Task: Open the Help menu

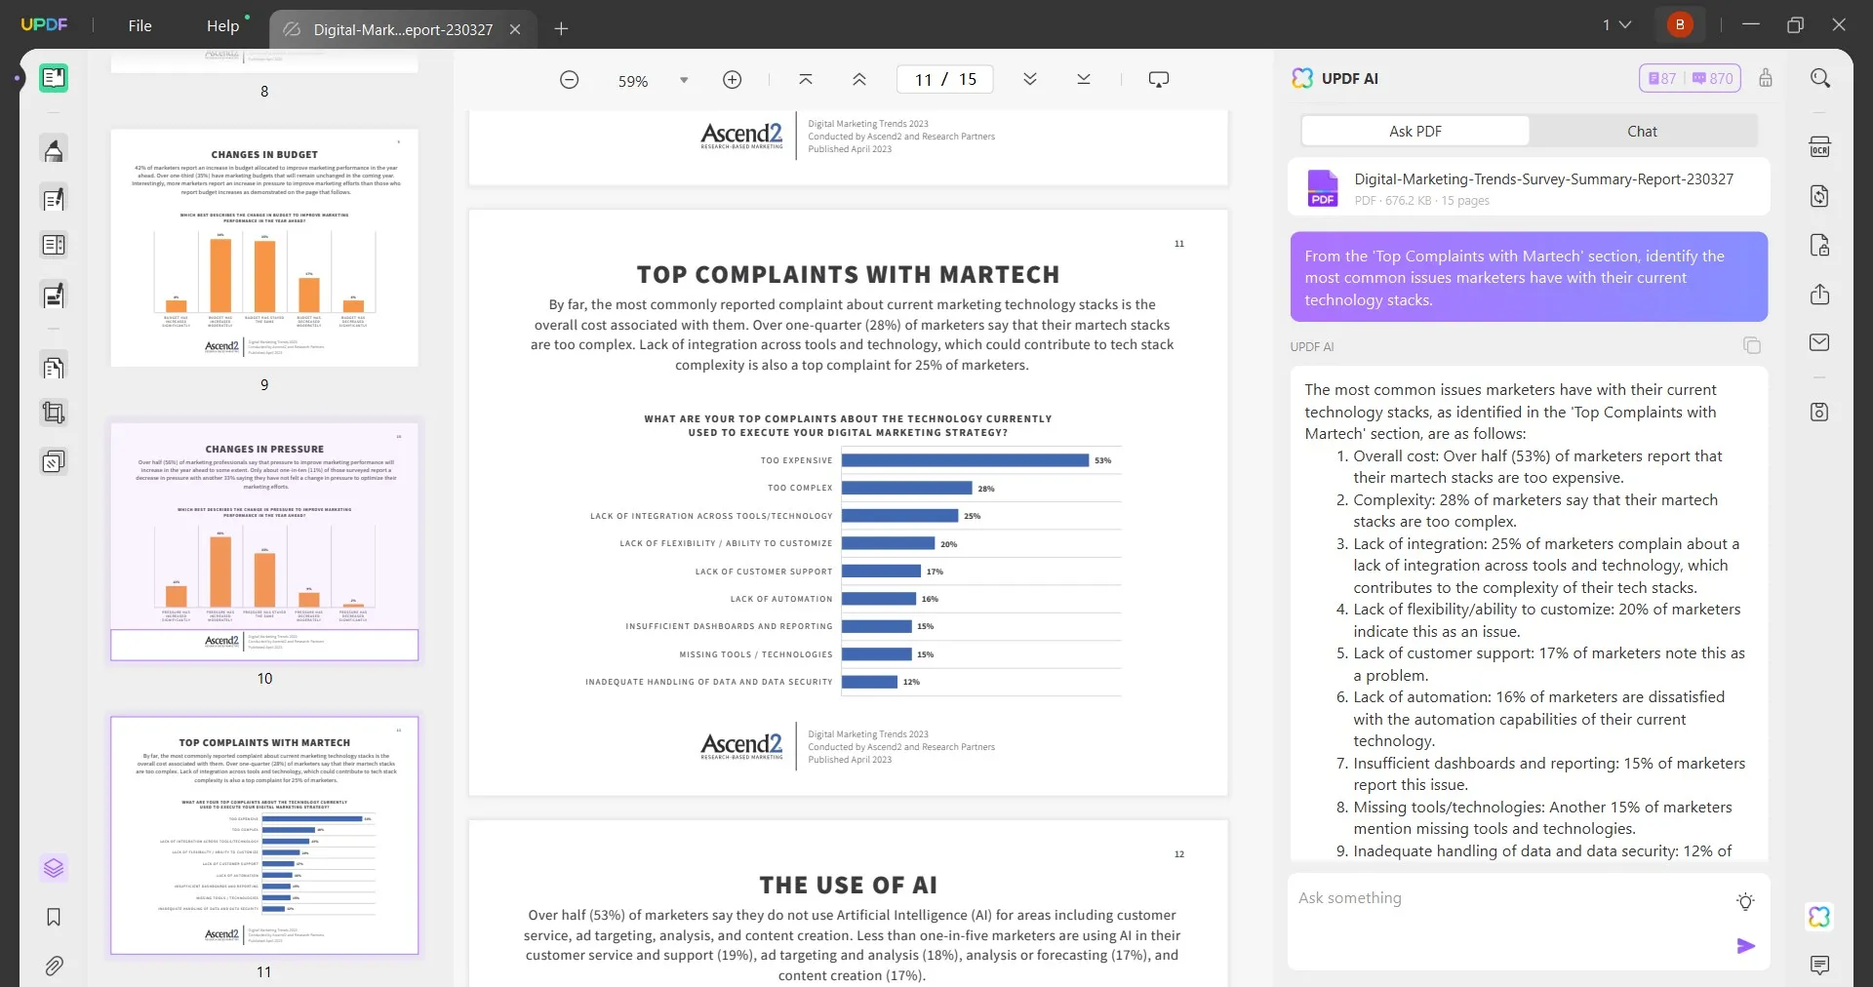Action: tap(222, 25)
